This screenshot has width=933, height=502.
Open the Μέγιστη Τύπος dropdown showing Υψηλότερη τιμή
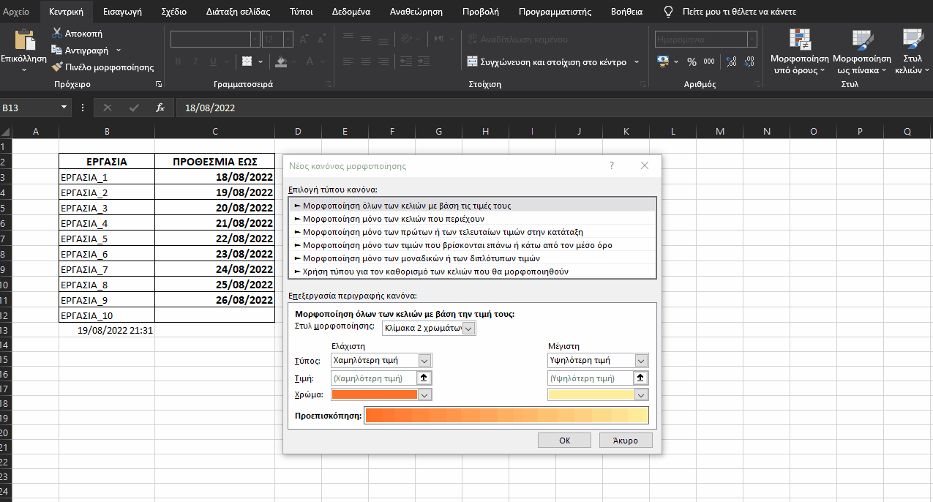pos(641,360)
